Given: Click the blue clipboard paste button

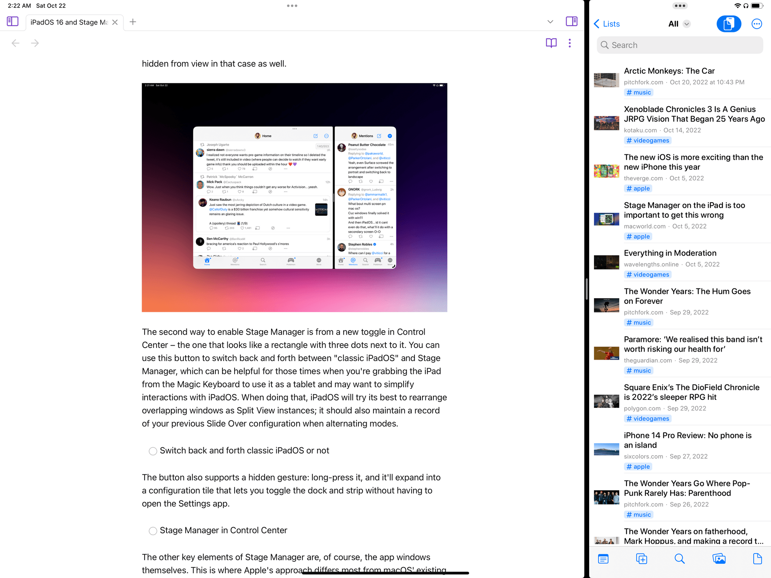Looking at the screenshot, I should (728, 24).
